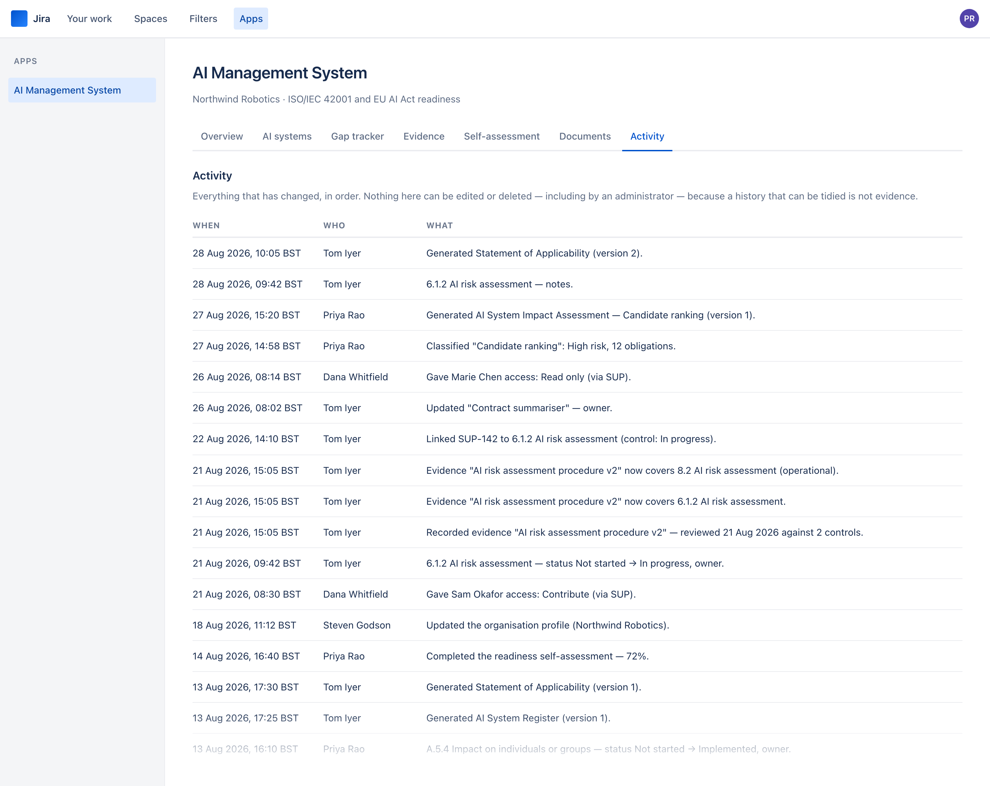The width and height of the screenshot is (990, 786).
Task: Click "Generated Statement of Applicability (version 2)." entry
Action: click(x=535, y=253)
